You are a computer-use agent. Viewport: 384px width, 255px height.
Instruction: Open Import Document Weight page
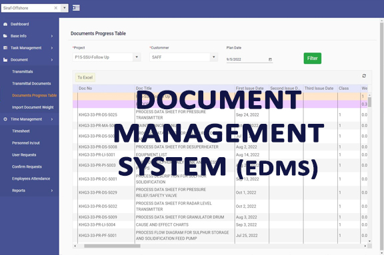pos(33,107)
